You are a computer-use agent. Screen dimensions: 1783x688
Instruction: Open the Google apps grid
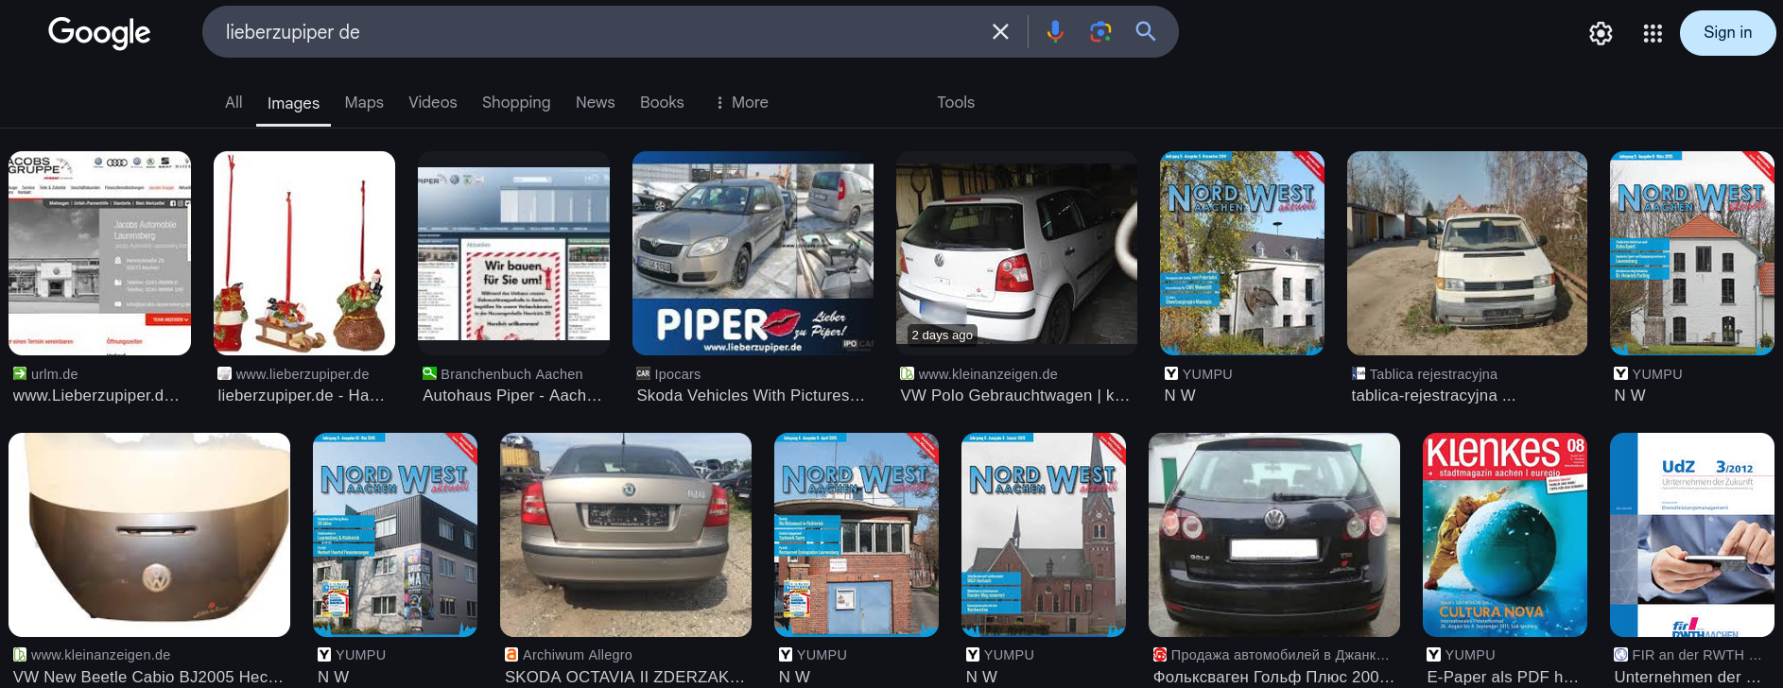[1653, 34]
